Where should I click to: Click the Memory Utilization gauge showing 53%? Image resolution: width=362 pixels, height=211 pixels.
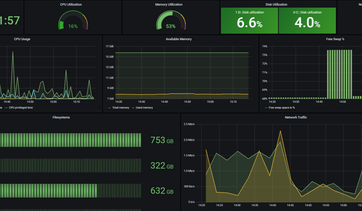pos(171,20)
